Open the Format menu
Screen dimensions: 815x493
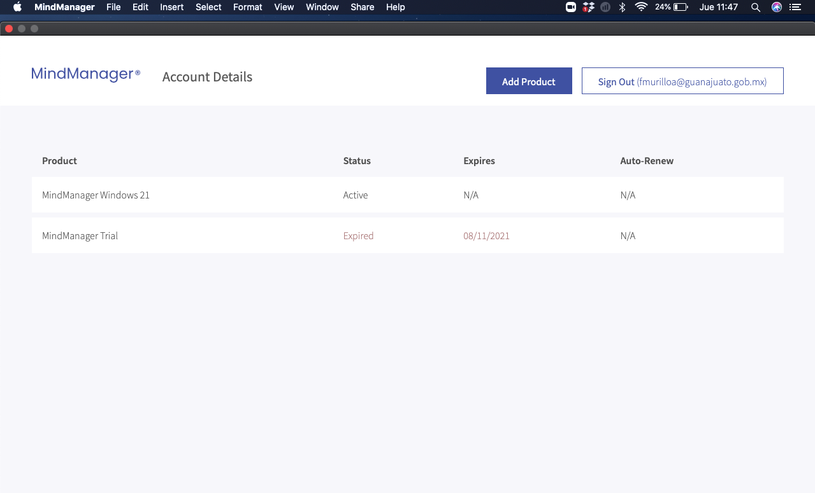(x=247, y=7)
